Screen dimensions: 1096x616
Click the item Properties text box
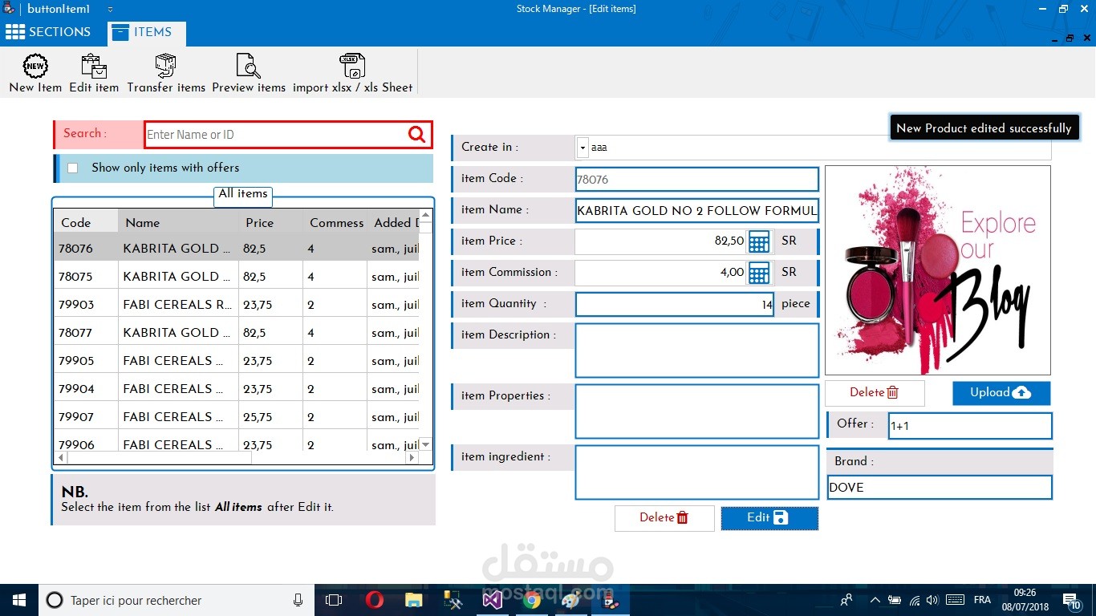pyautogui.click(x=697, y=411)
